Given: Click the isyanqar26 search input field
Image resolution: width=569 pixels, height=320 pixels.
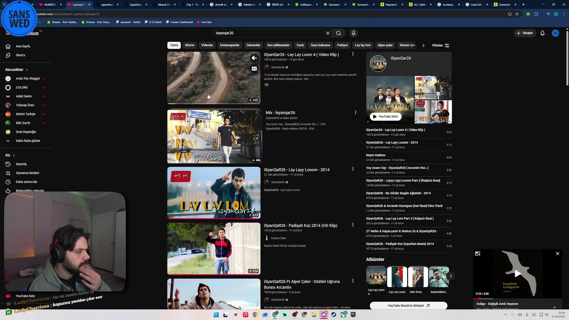Looking at the screenshot, I should click(269, 33).
